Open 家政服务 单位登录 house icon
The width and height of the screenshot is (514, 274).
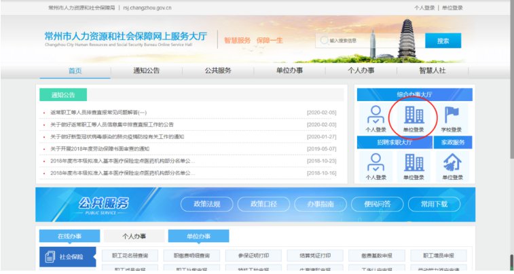click(x=452, y=163)
